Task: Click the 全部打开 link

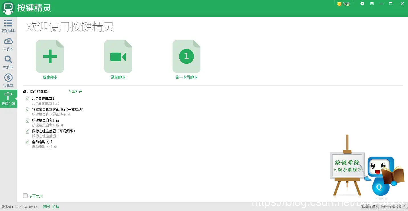Action: coord(75,91)
